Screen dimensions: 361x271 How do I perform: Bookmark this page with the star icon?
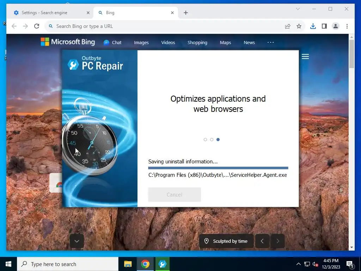pos(299,26)
